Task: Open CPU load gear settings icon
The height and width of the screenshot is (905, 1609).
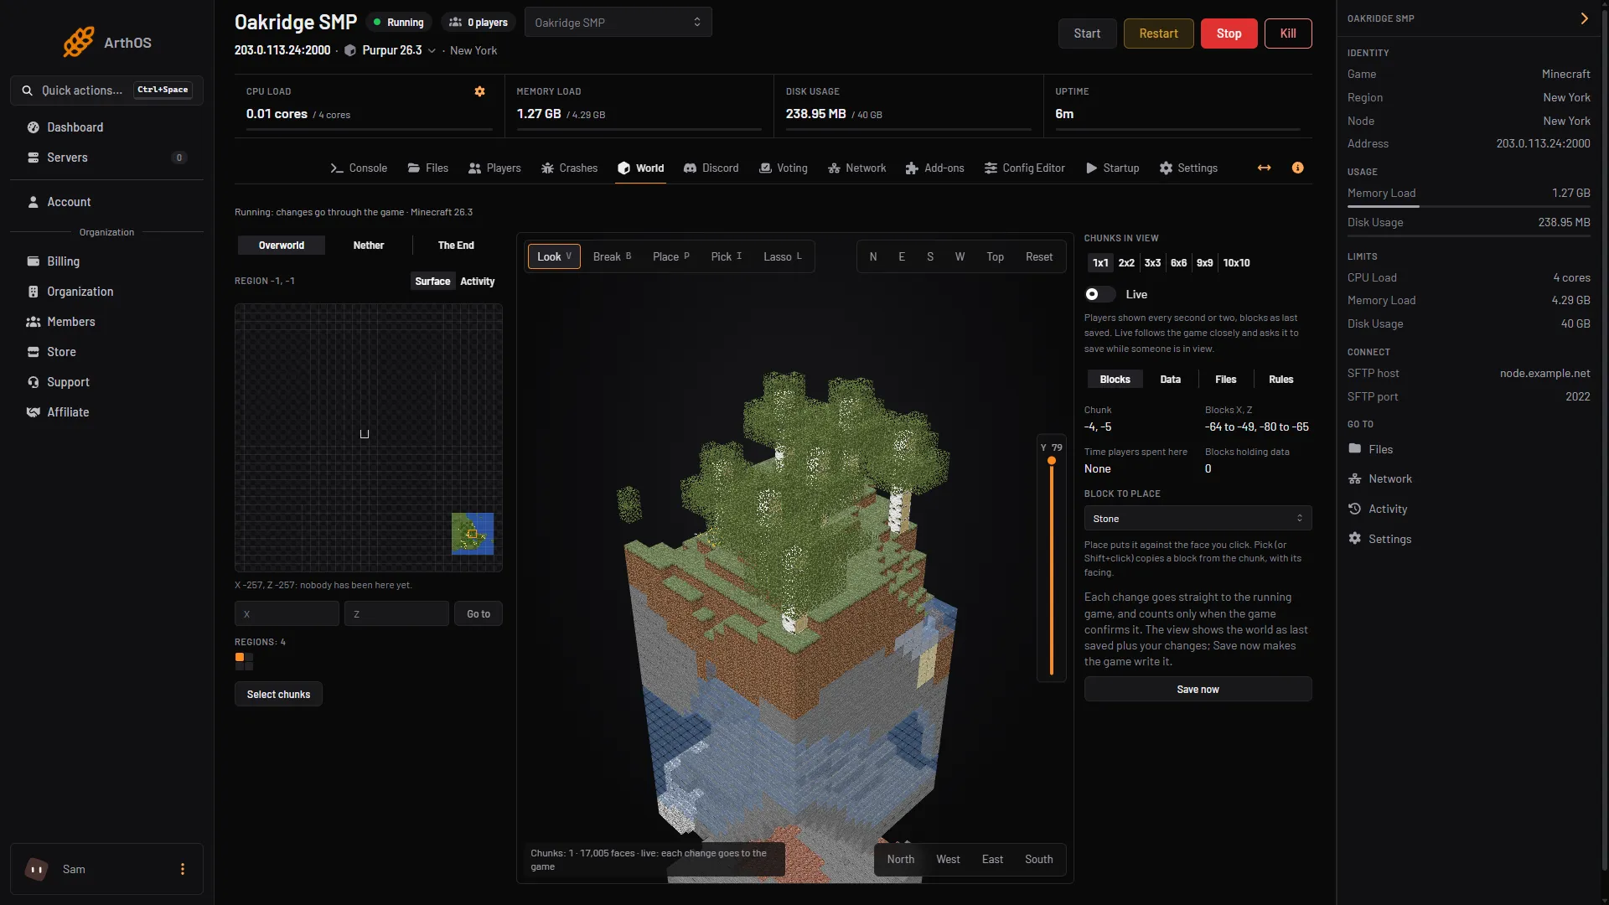Action: (x=480, y=91)
